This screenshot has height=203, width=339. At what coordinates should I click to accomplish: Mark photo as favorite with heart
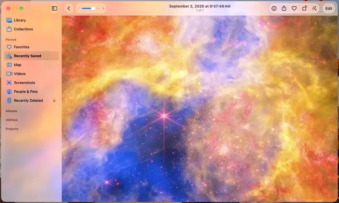coord(294,8)
